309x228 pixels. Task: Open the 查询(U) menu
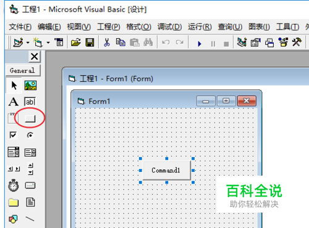coord(230,27)
